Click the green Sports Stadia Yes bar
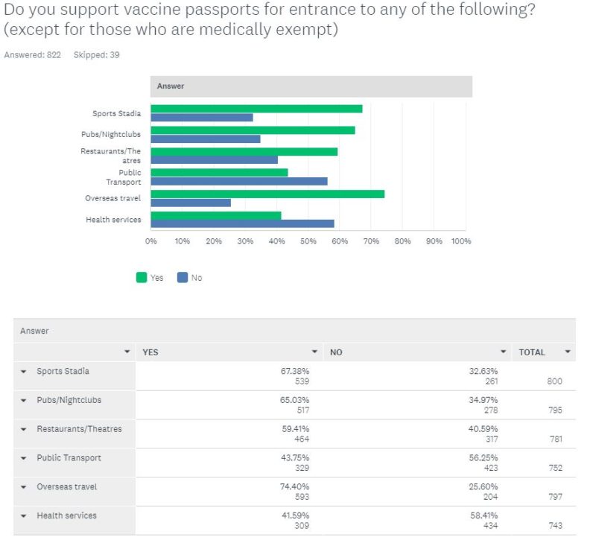The height and width of the screenshot is (546, 596). coord(256,109)
